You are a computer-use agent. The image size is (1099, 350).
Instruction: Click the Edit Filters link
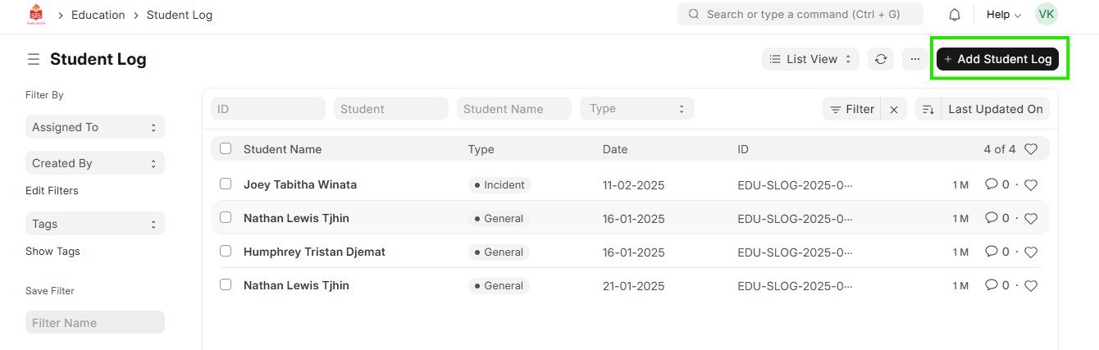(x=52, y=191)
